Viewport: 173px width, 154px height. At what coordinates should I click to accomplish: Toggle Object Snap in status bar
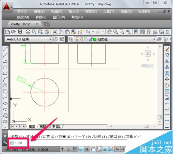pos(93,149)
